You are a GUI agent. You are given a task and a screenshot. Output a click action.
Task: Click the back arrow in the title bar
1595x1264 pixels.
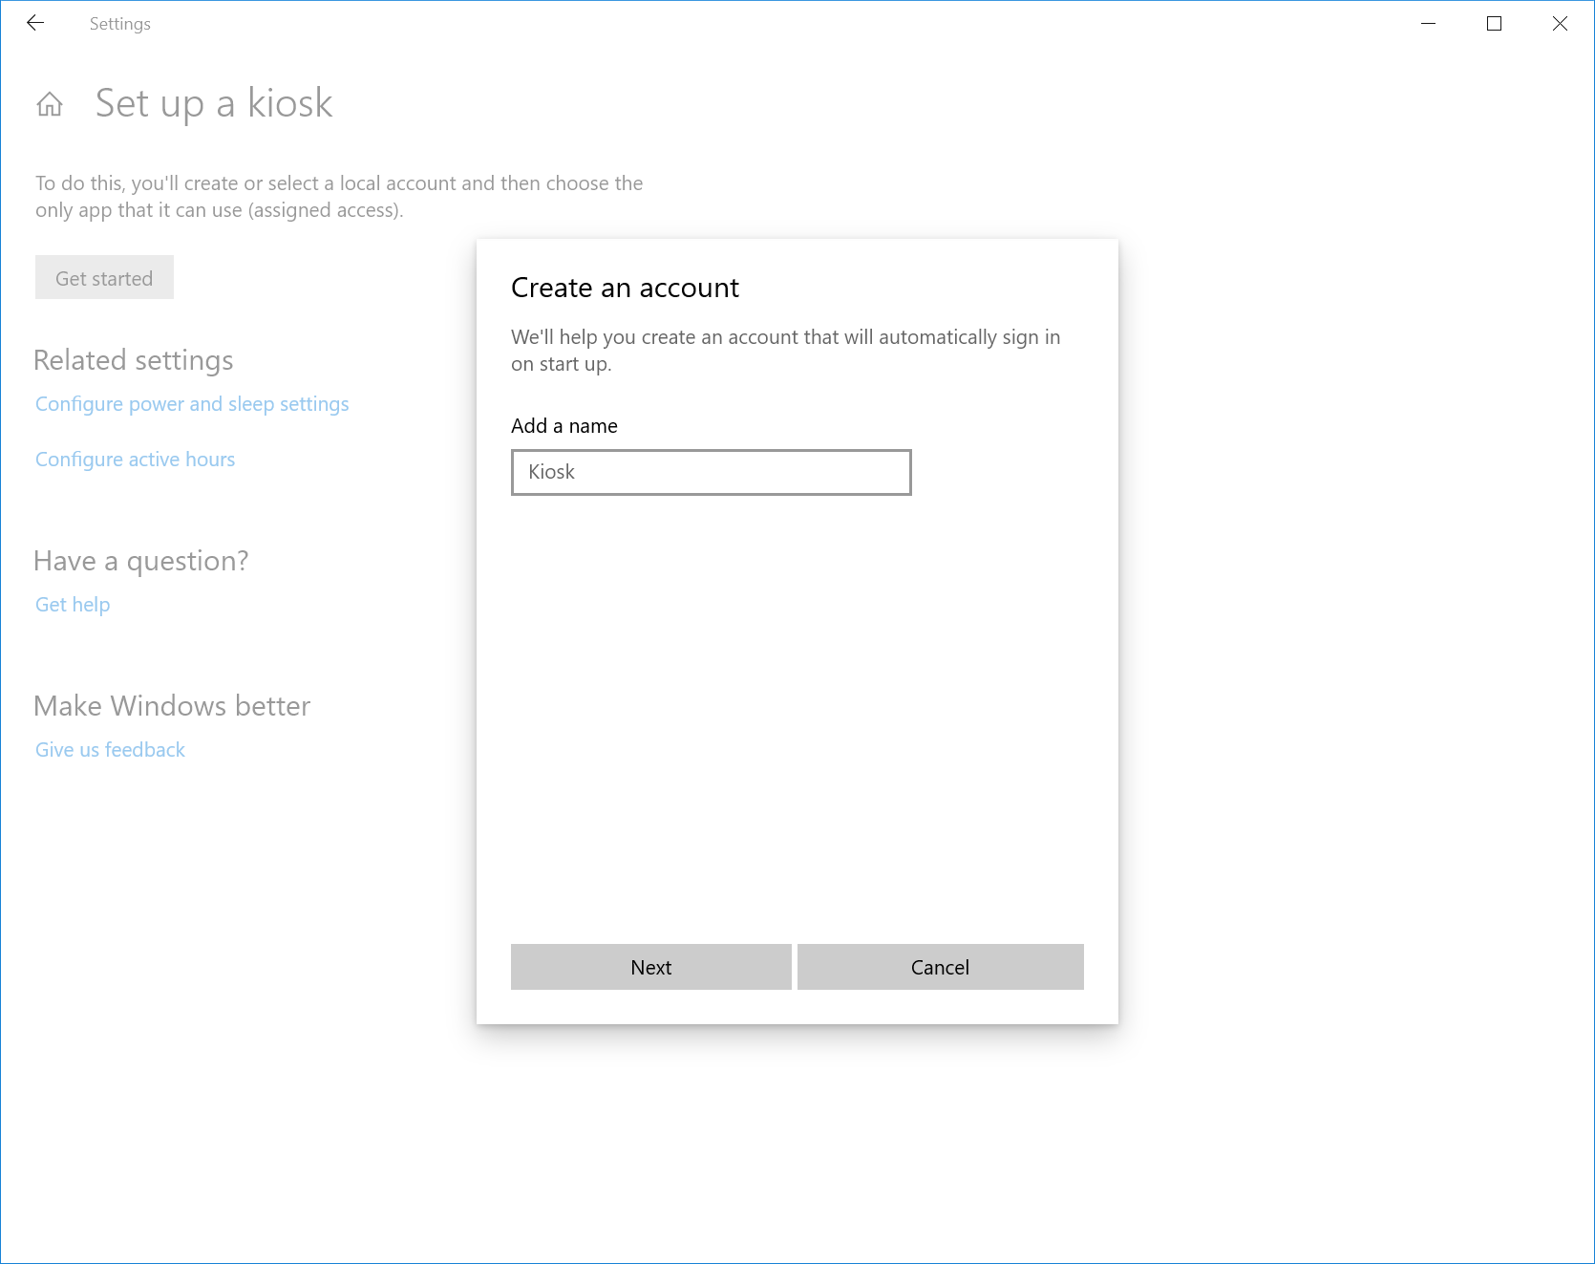35,23
